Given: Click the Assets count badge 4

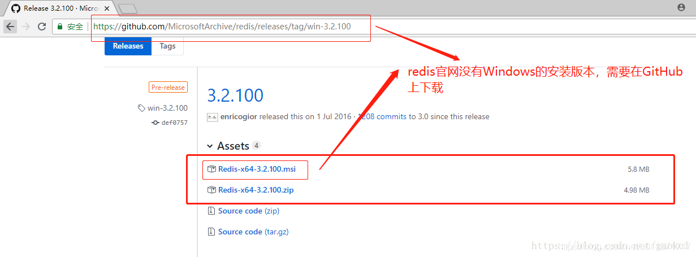Looking at the screenshot, I should pyautogui.click(x=256, y=146).
